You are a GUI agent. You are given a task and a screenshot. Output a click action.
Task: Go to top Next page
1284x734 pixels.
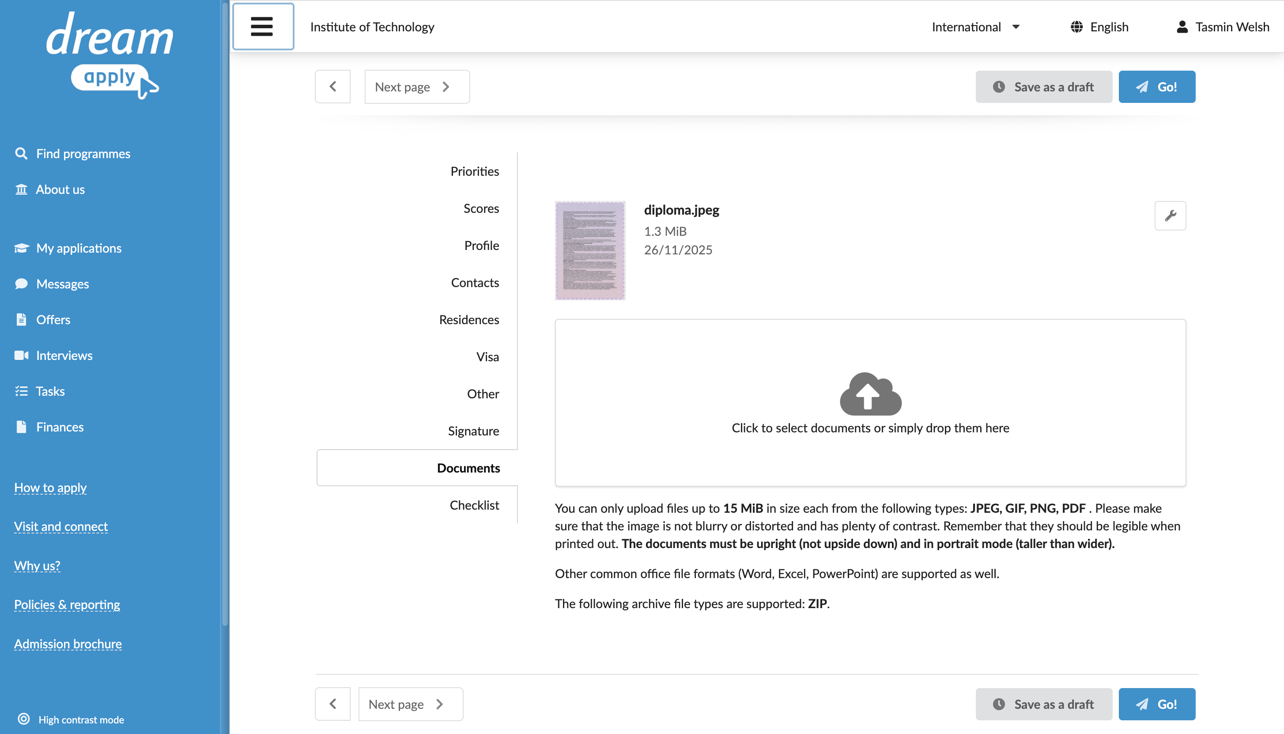(x=417, y=87)
